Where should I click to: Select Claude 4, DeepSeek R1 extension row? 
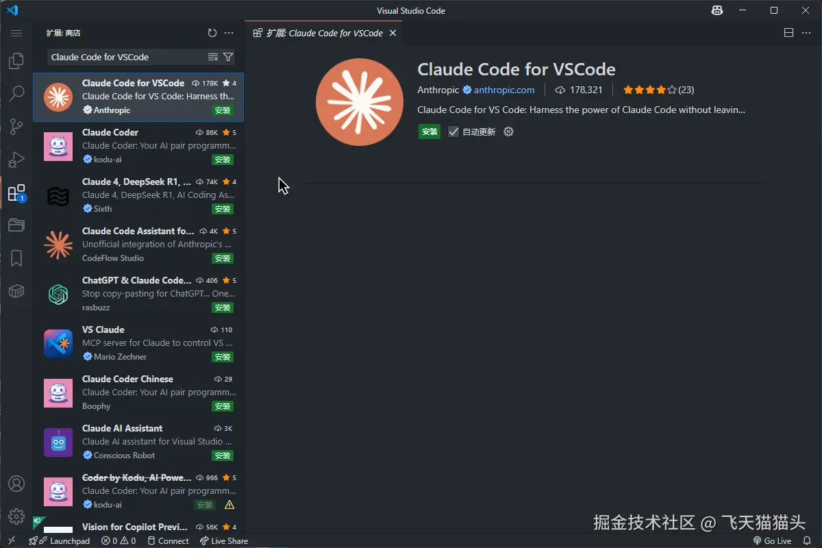coord(138,195)
